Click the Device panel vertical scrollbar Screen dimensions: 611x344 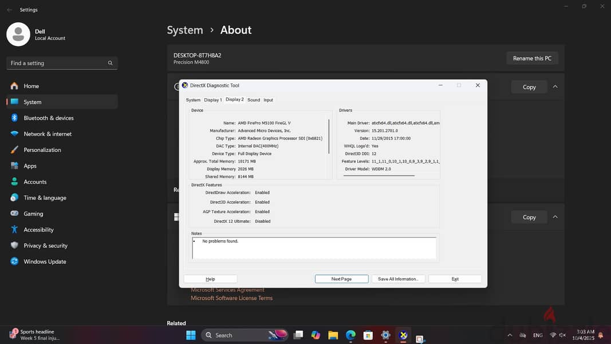pos(329,136)
